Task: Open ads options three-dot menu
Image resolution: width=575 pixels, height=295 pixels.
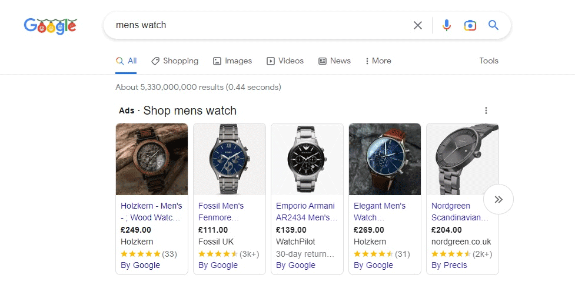Action: 486,110
